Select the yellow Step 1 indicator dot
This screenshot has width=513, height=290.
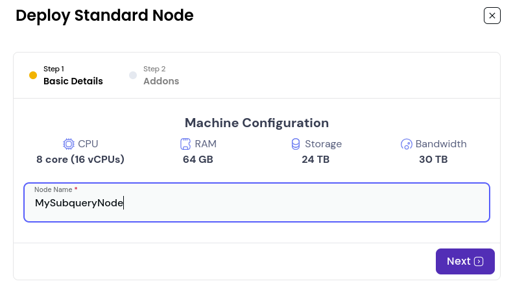coord(33,75)
